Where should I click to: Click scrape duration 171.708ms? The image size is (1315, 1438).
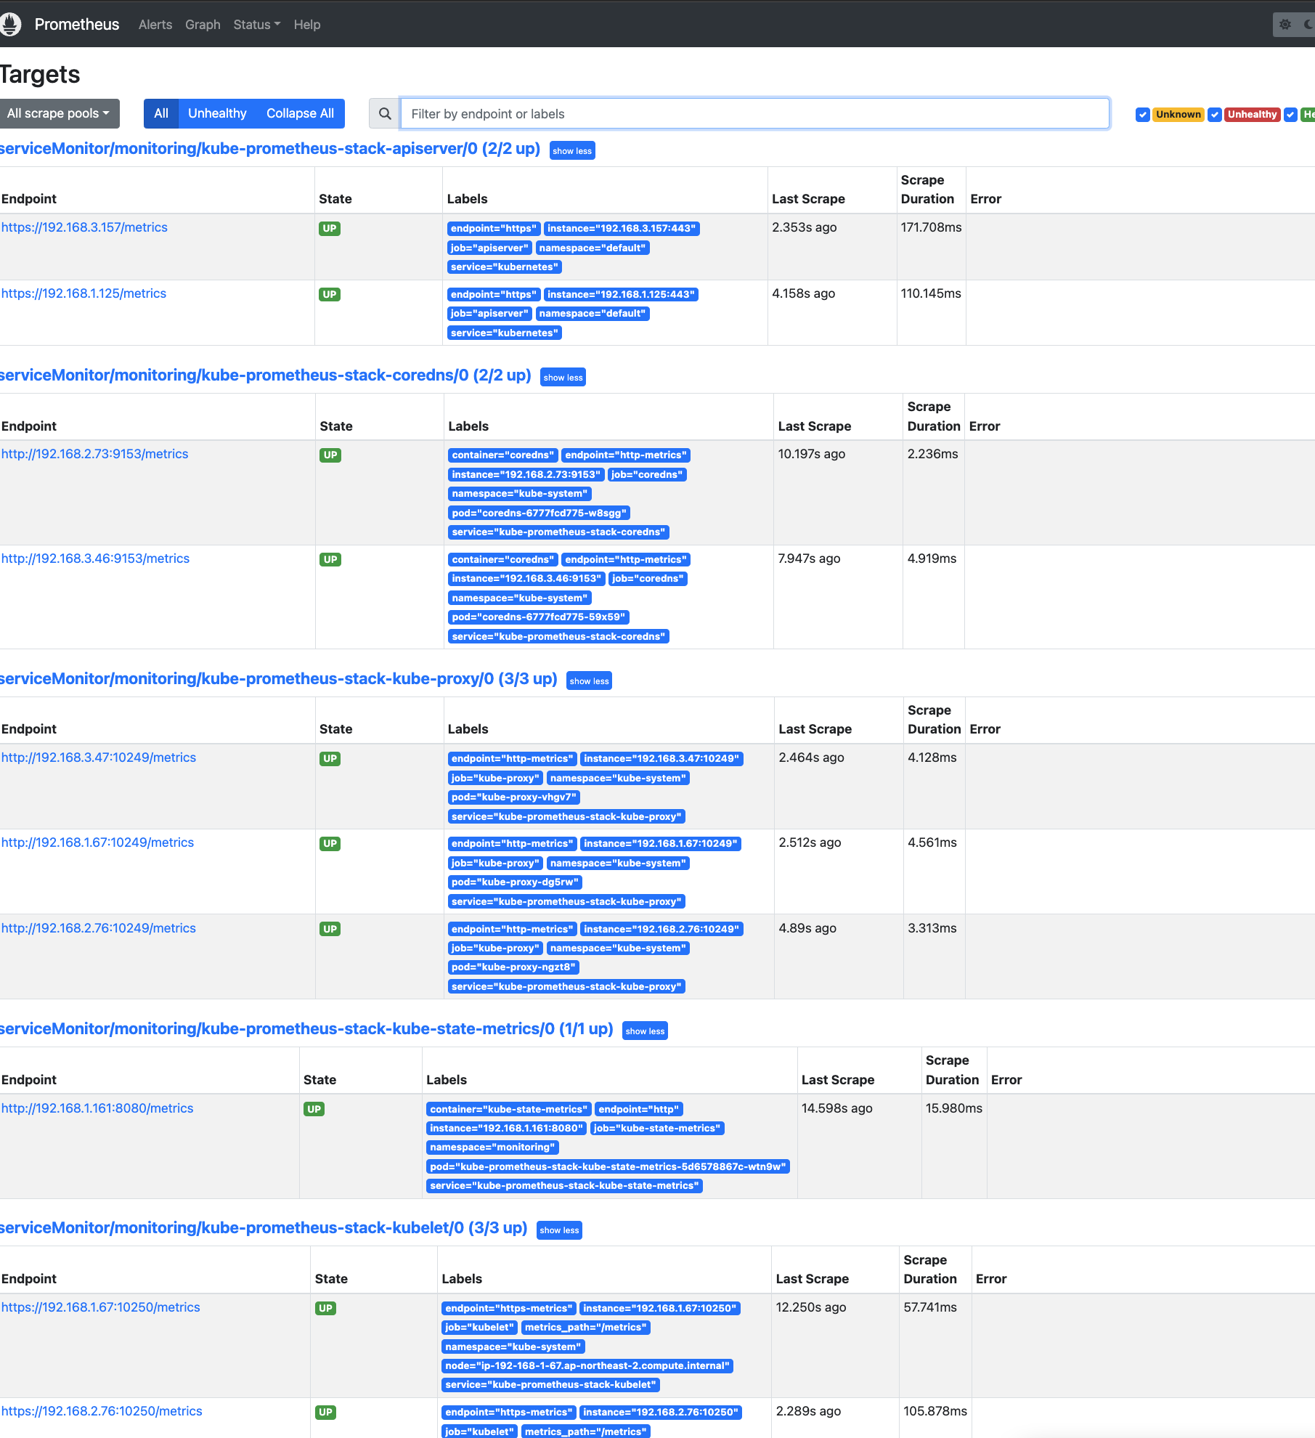click(x=931, y=227)
